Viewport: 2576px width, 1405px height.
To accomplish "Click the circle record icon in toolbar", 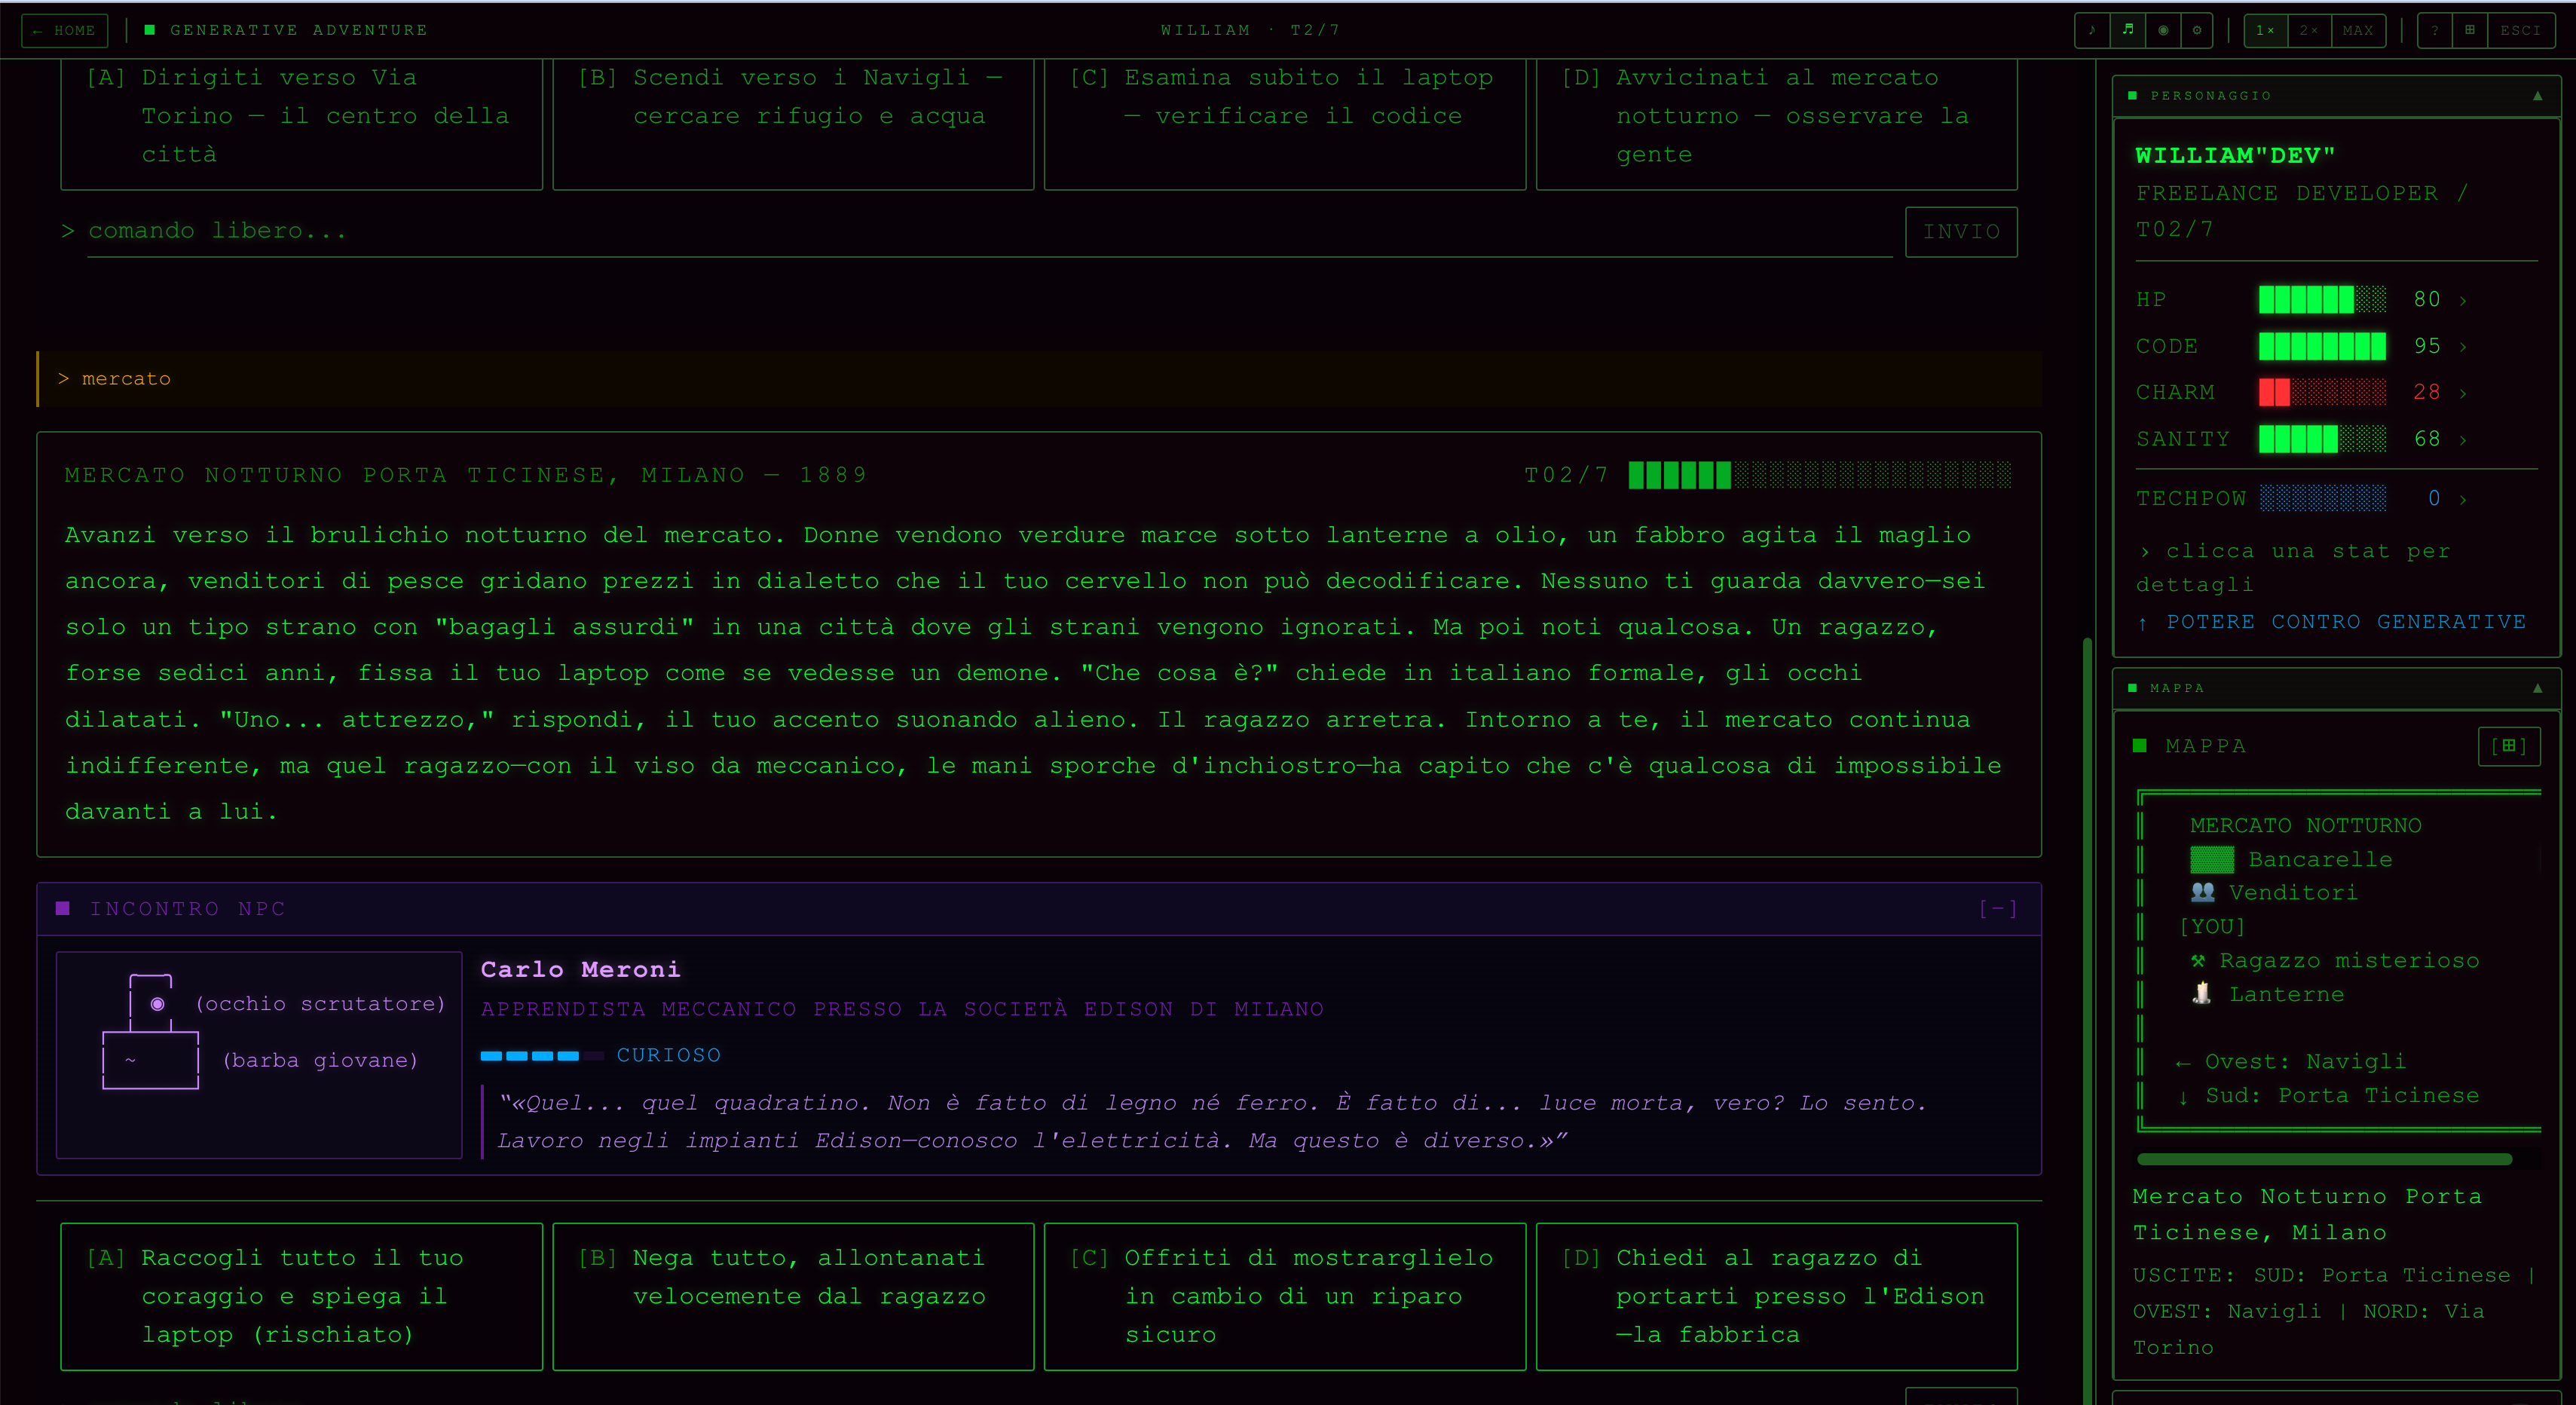I will 2163,30.
